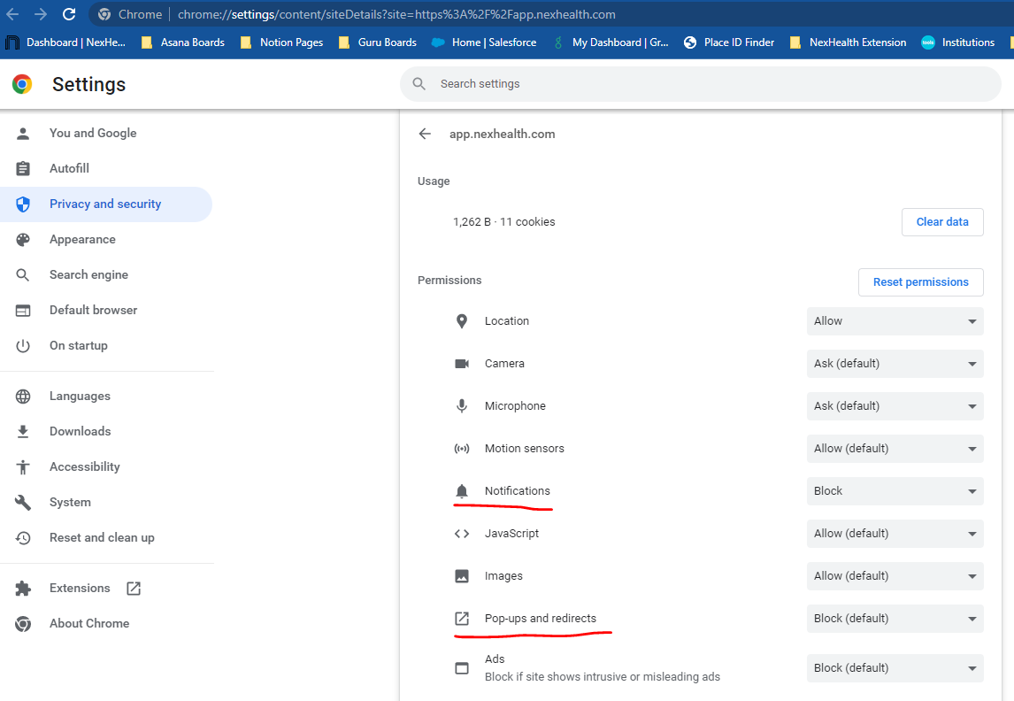Open System settings section
Image resolution: width=1014 pixels, height=701 pixels.
pos(106,503)
